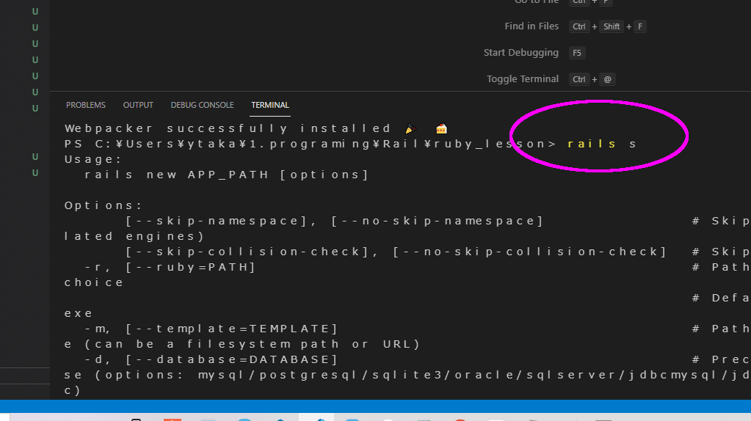Select the DEBUG CONSOLE tab
This screenshot has width=751, height=421.
coord(202,105)
